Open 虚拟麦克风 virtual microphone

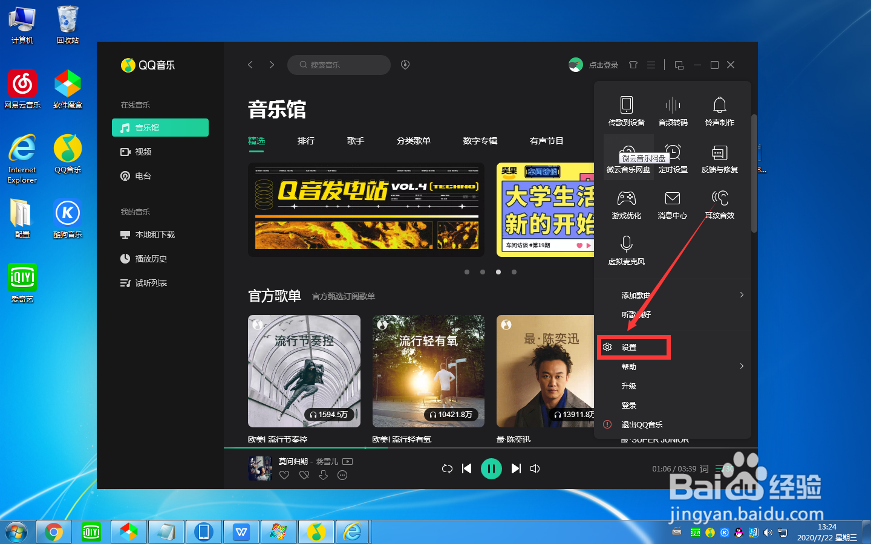click(627, 250)
